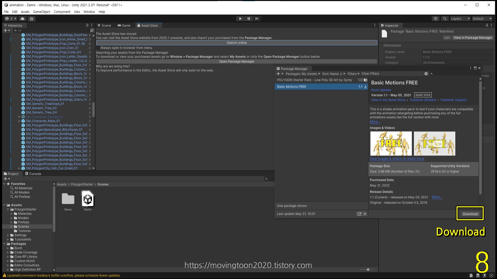The width and height of the screenshot is (497, 279).
Task: Open the Scene view options menu
Action: tap(375, 25)
